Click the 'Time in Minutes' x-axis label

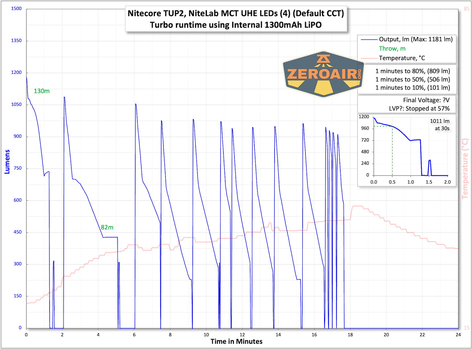[x=236, y=341]
